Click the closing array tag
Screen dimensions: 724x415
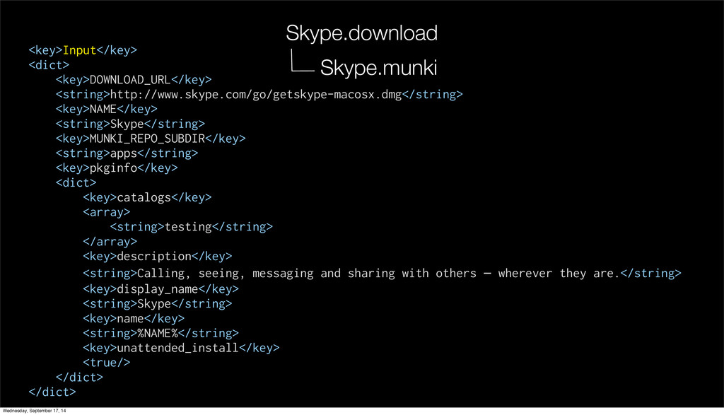[110, 242]
